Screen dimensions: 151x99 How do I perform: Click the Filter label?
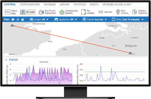tap(7, 19)
